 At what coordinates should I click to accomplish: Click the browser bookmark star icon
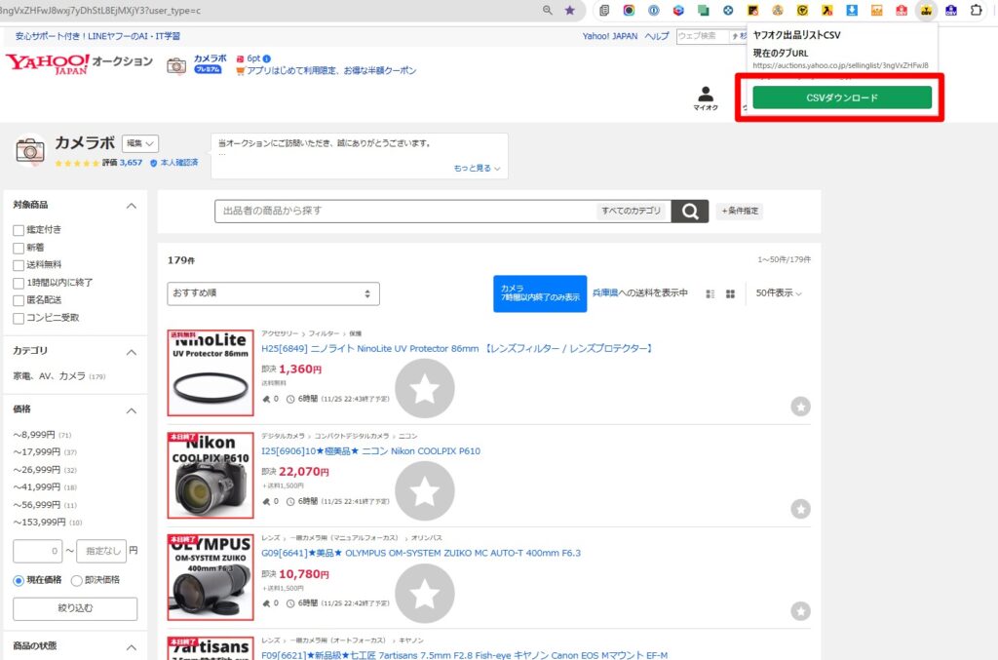(x=570, y=11)
